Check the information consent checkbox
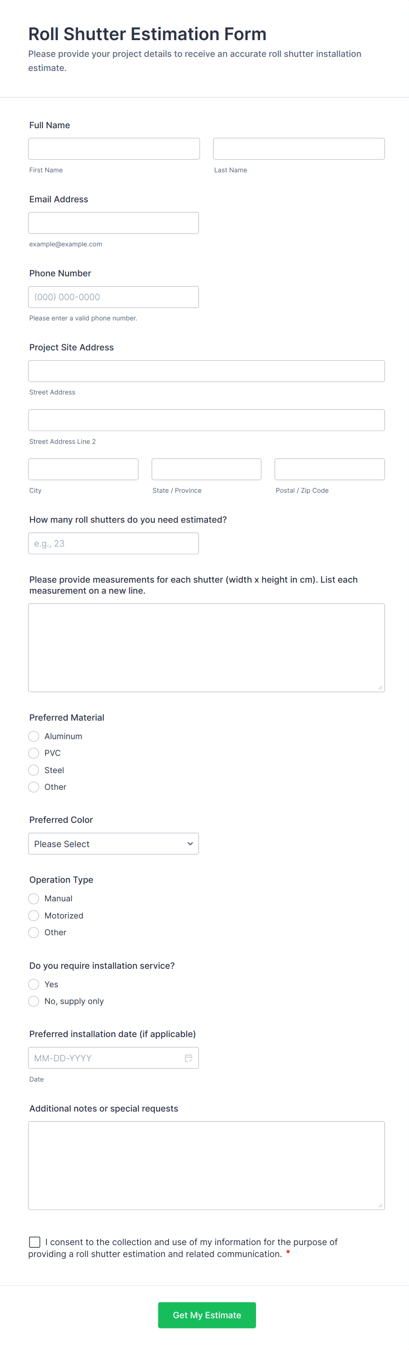 [34, 1242]
